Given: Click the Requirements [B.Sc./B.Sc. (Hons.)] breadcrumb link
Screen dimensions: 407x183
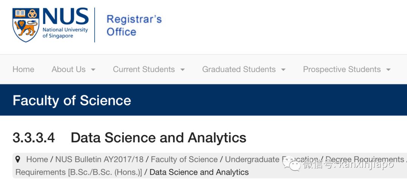Looking at the screenshot, I should tap(79, 172).
